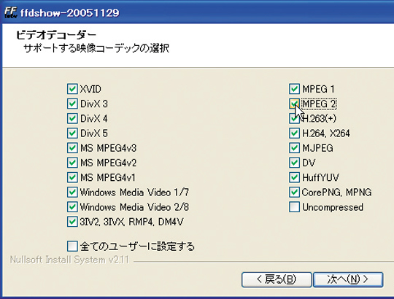Continue with 次へ(N) button

[348, 279]
